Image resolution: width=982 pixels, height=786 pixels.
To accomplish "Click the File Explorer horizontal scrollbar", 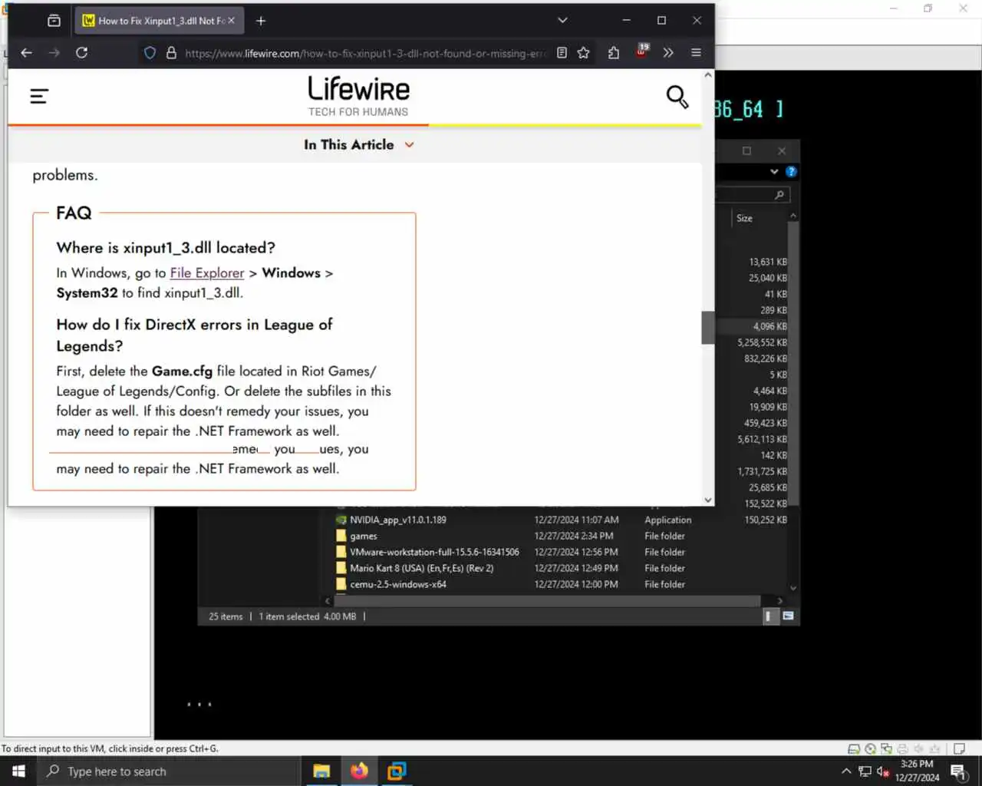I will (547, 601).
